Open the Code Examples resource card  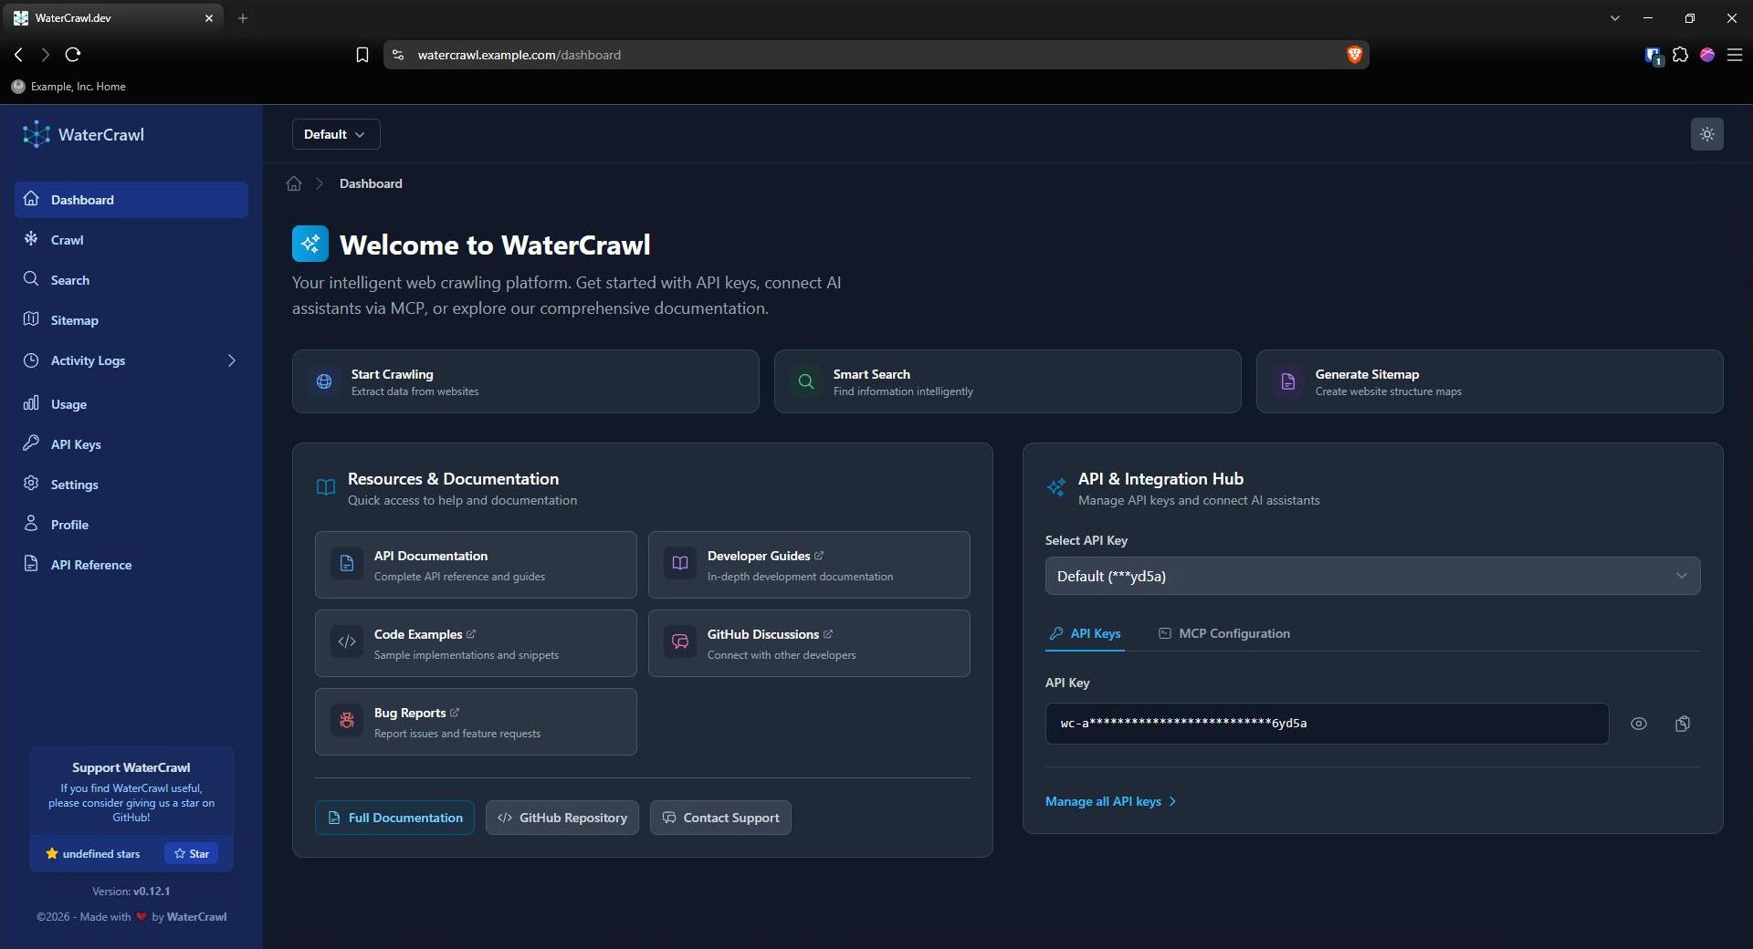476,643
